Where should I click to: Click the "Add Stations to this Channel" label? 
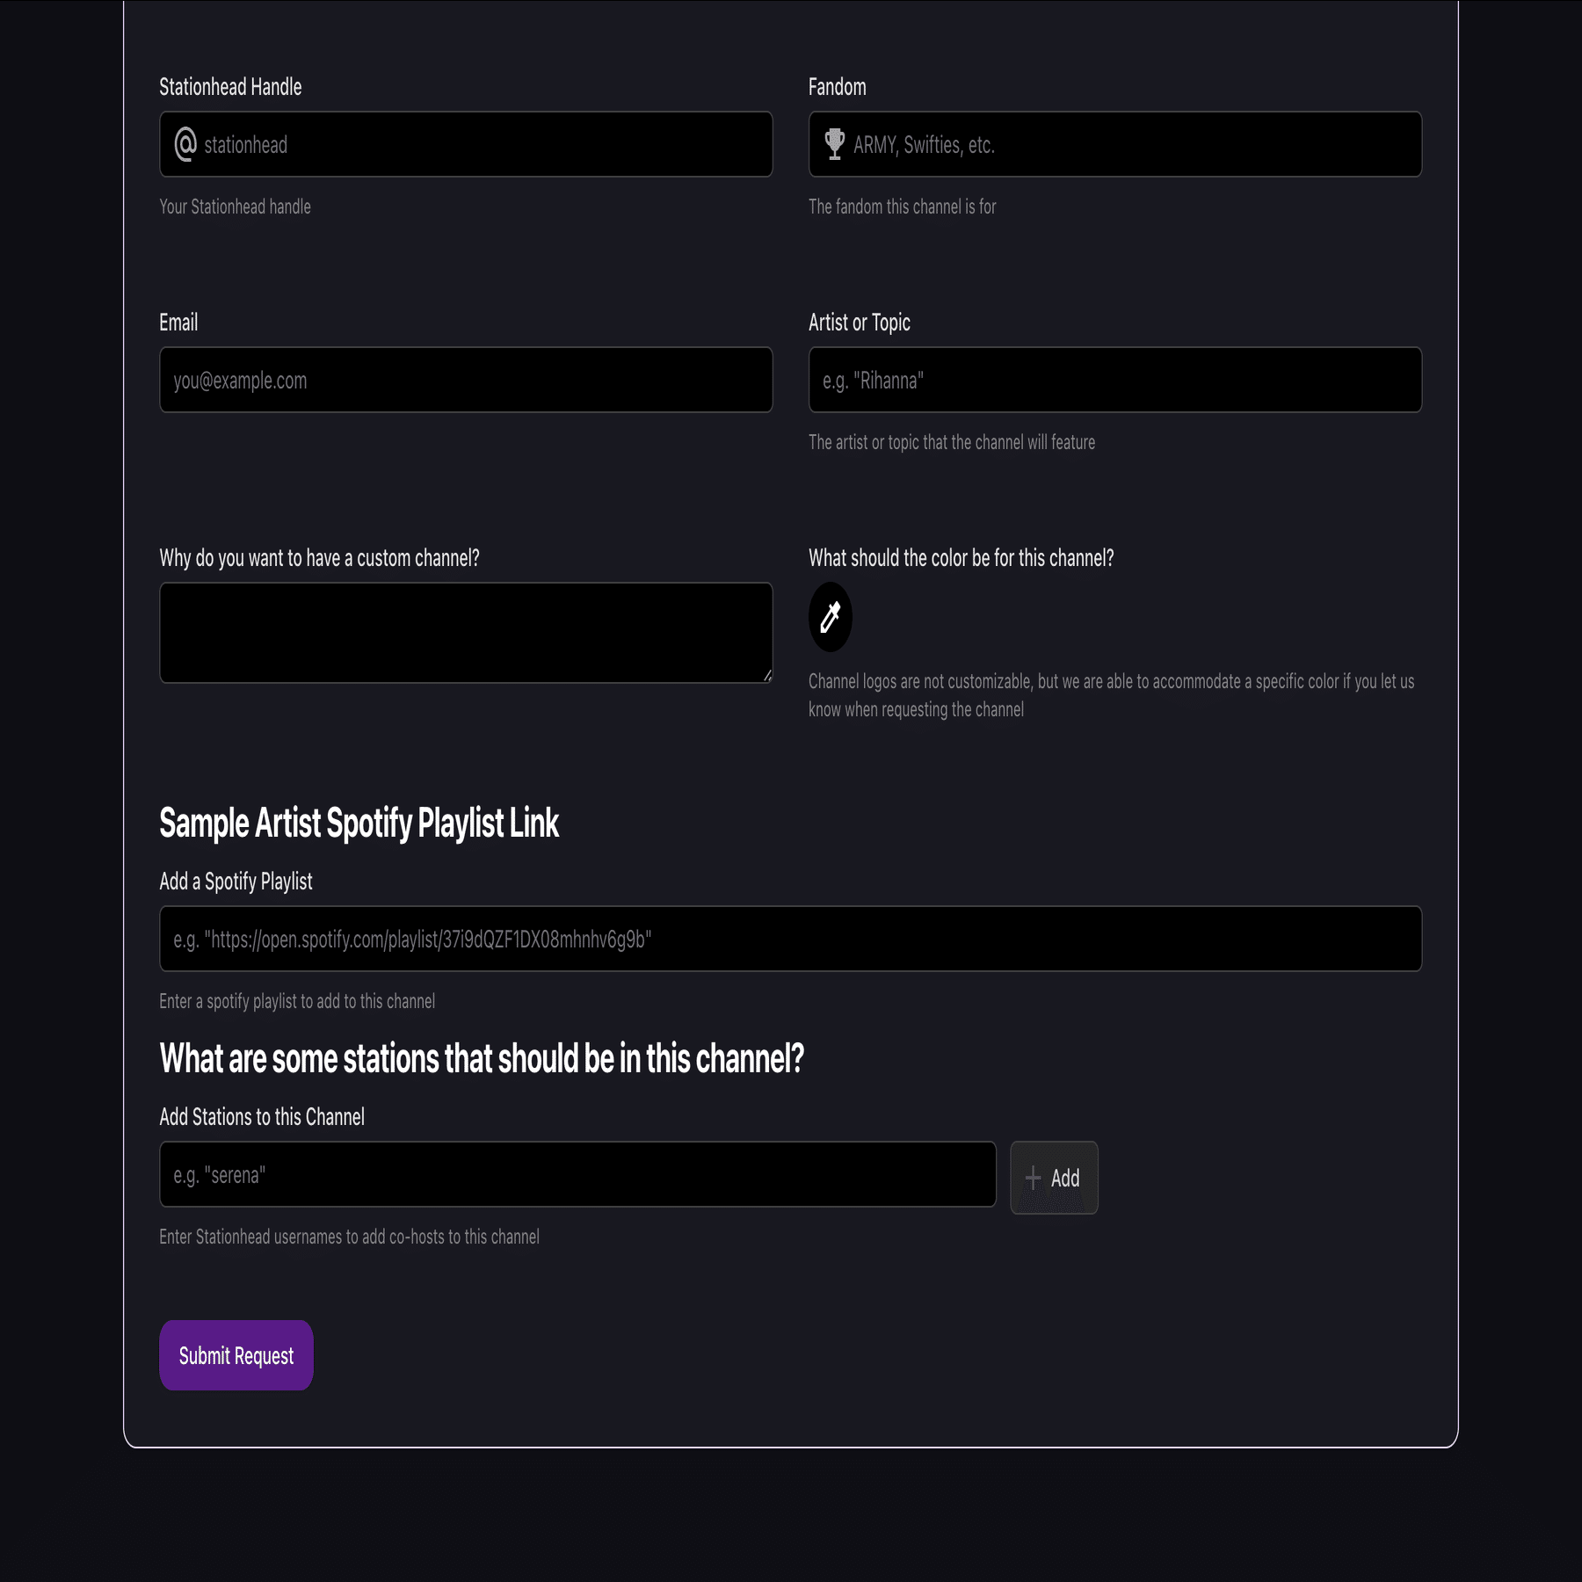[262, 1117]
